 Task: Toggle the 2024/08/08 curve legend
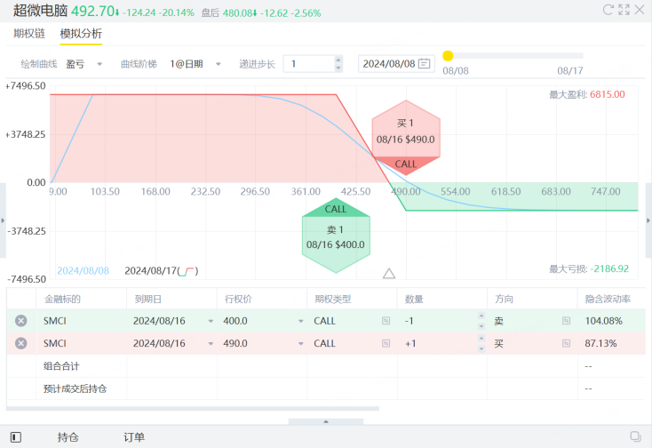coord(83,271)
